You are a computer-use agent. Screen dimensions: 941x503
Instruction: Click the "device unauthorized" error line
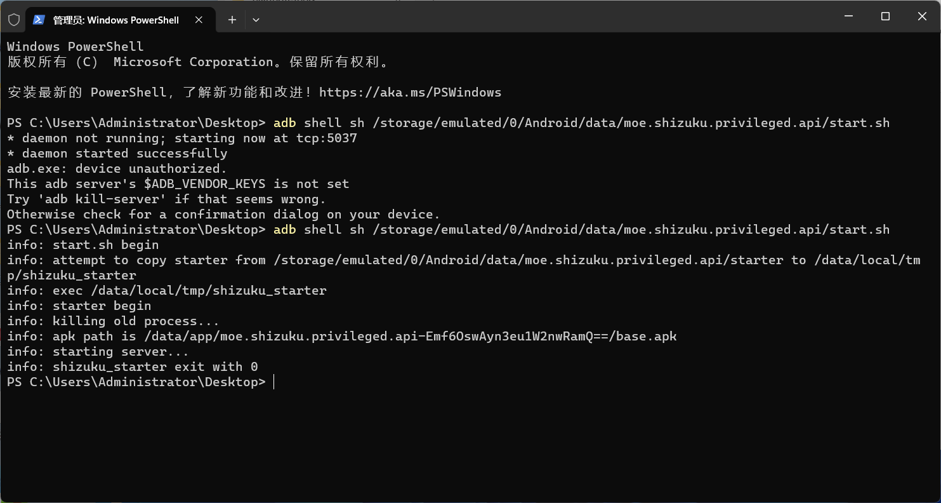117,168
